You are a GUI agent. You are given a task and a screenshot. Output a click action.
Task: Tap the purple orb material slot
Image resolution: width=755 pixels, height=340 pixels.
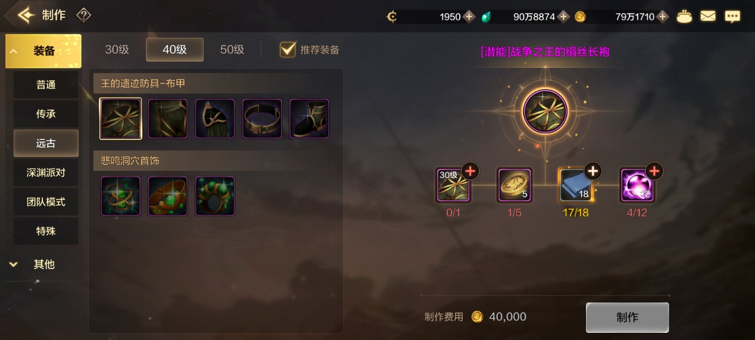coord(637,185)
